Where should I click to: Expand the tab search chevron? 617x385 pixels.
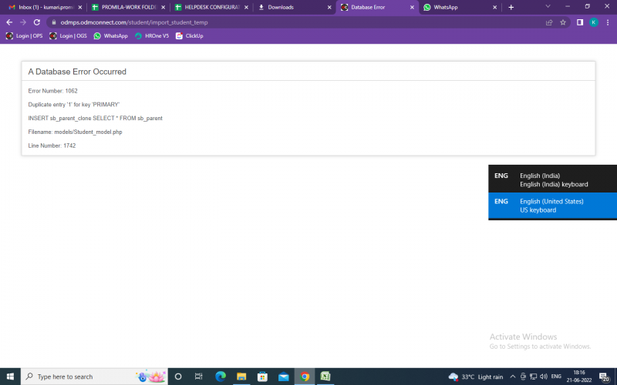click(x=548, y=7)
